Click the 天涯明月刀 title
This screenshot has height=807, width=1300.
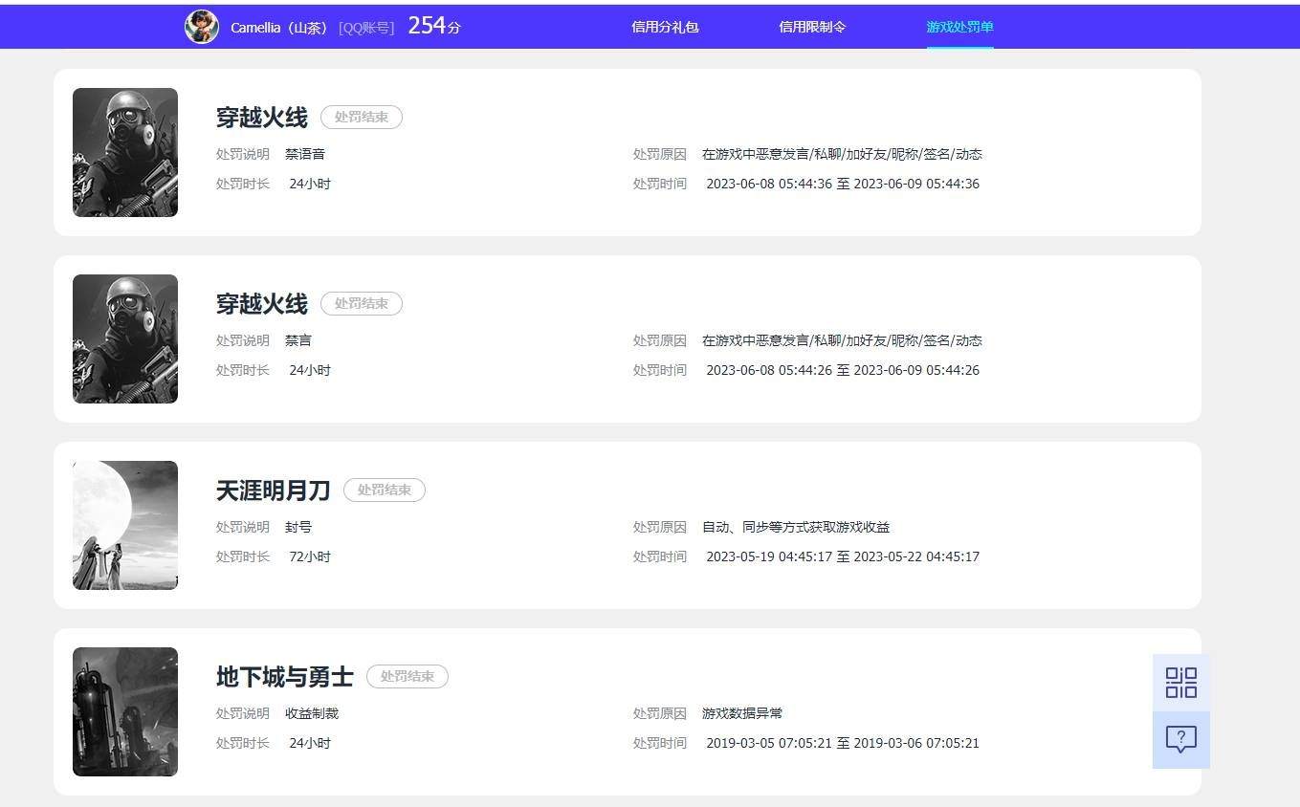pos(274,491)
